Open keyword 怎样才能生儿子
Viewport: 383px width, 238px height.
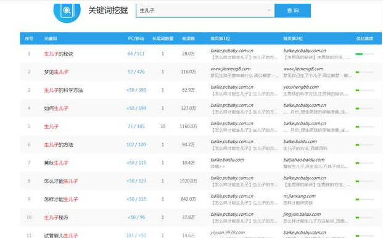pyautogui.click(x=61, y=199)
